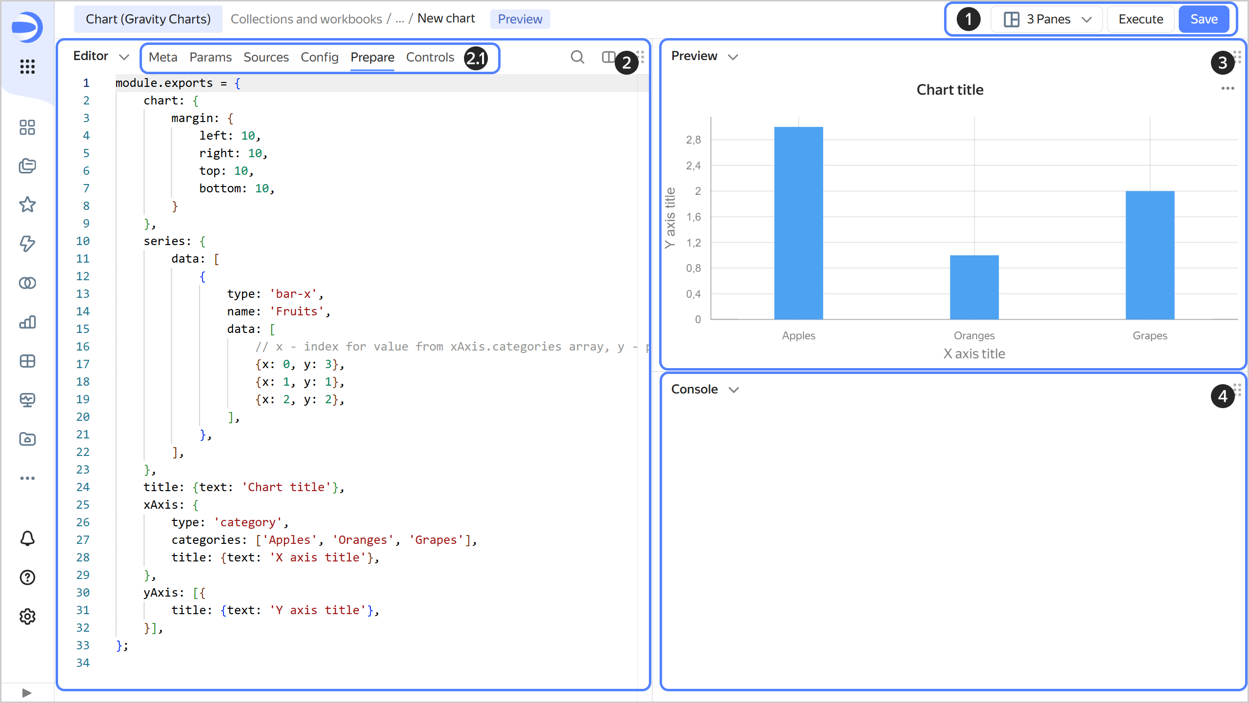Click the chart three-dots menu icon
The height and width of the screenshot is (703, 1249).
point(1228,88)
